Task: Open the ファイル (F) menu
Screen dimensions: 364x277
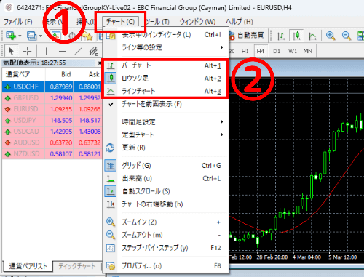Action: coord(18,22)
